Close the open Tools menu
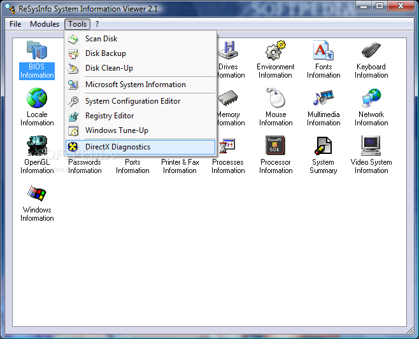This screenshot has height=339, width=419. tap(78, 24)
